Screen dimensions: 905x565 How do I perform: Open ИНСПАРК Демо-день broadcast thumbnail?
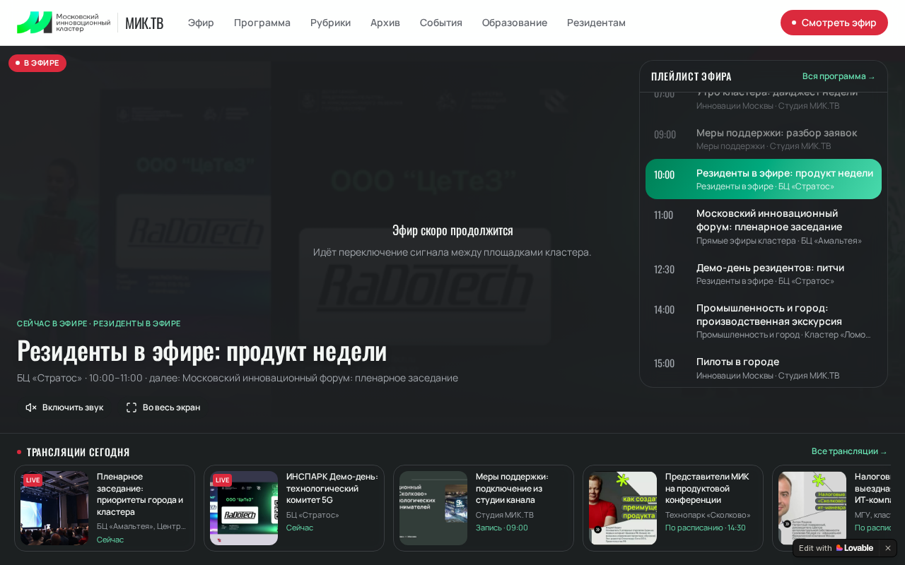[244, 508]
